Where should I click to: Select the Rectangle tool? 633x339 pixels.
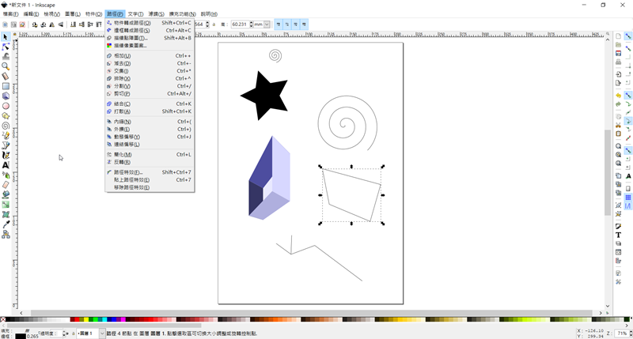click(x=6, y=86)
